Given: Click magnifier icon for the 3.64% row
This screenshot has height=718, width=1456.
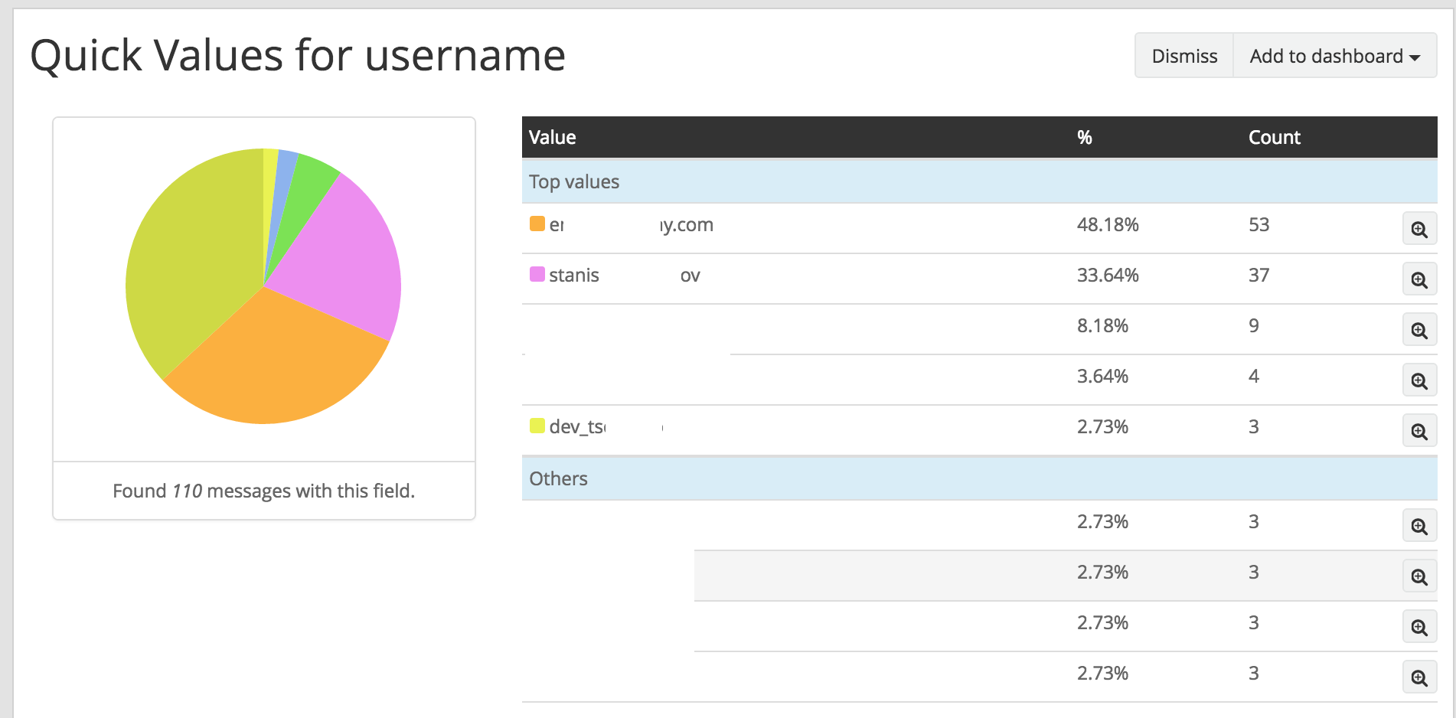Looking at the screenshot, I should coord(1419,380).
